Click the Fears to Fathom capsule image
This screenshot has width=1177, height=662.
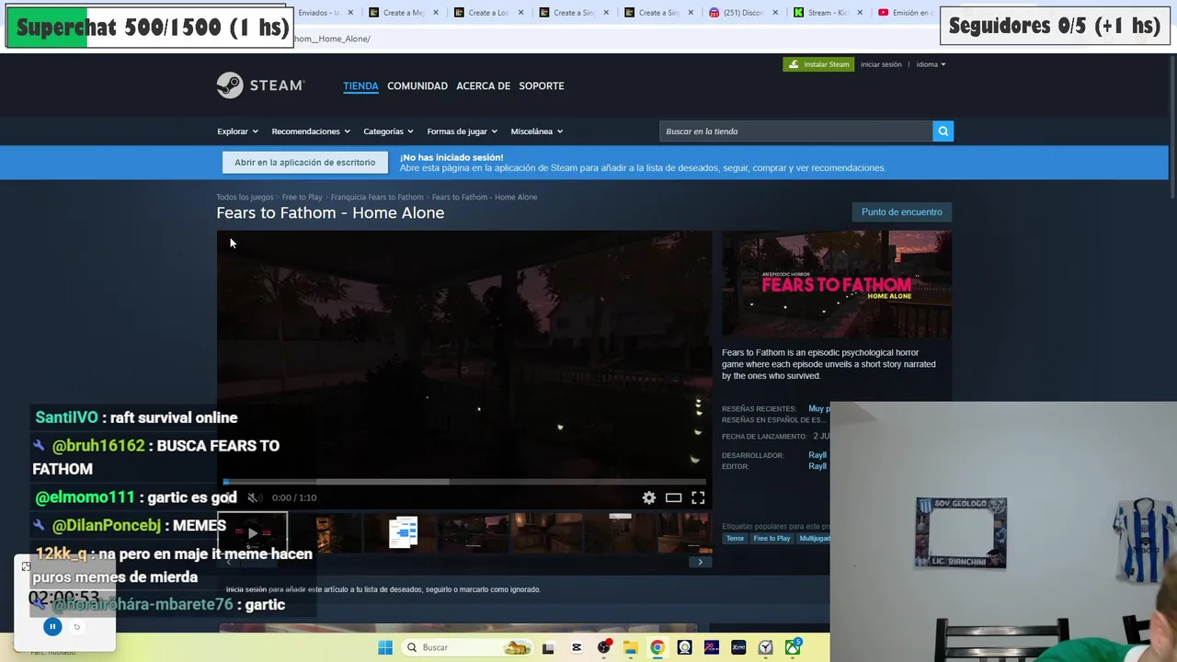[x=837, y=284]
